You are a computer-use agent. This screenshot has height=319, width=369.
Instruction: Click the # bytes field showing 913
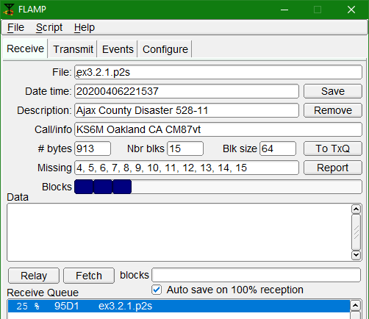(93, 148)
